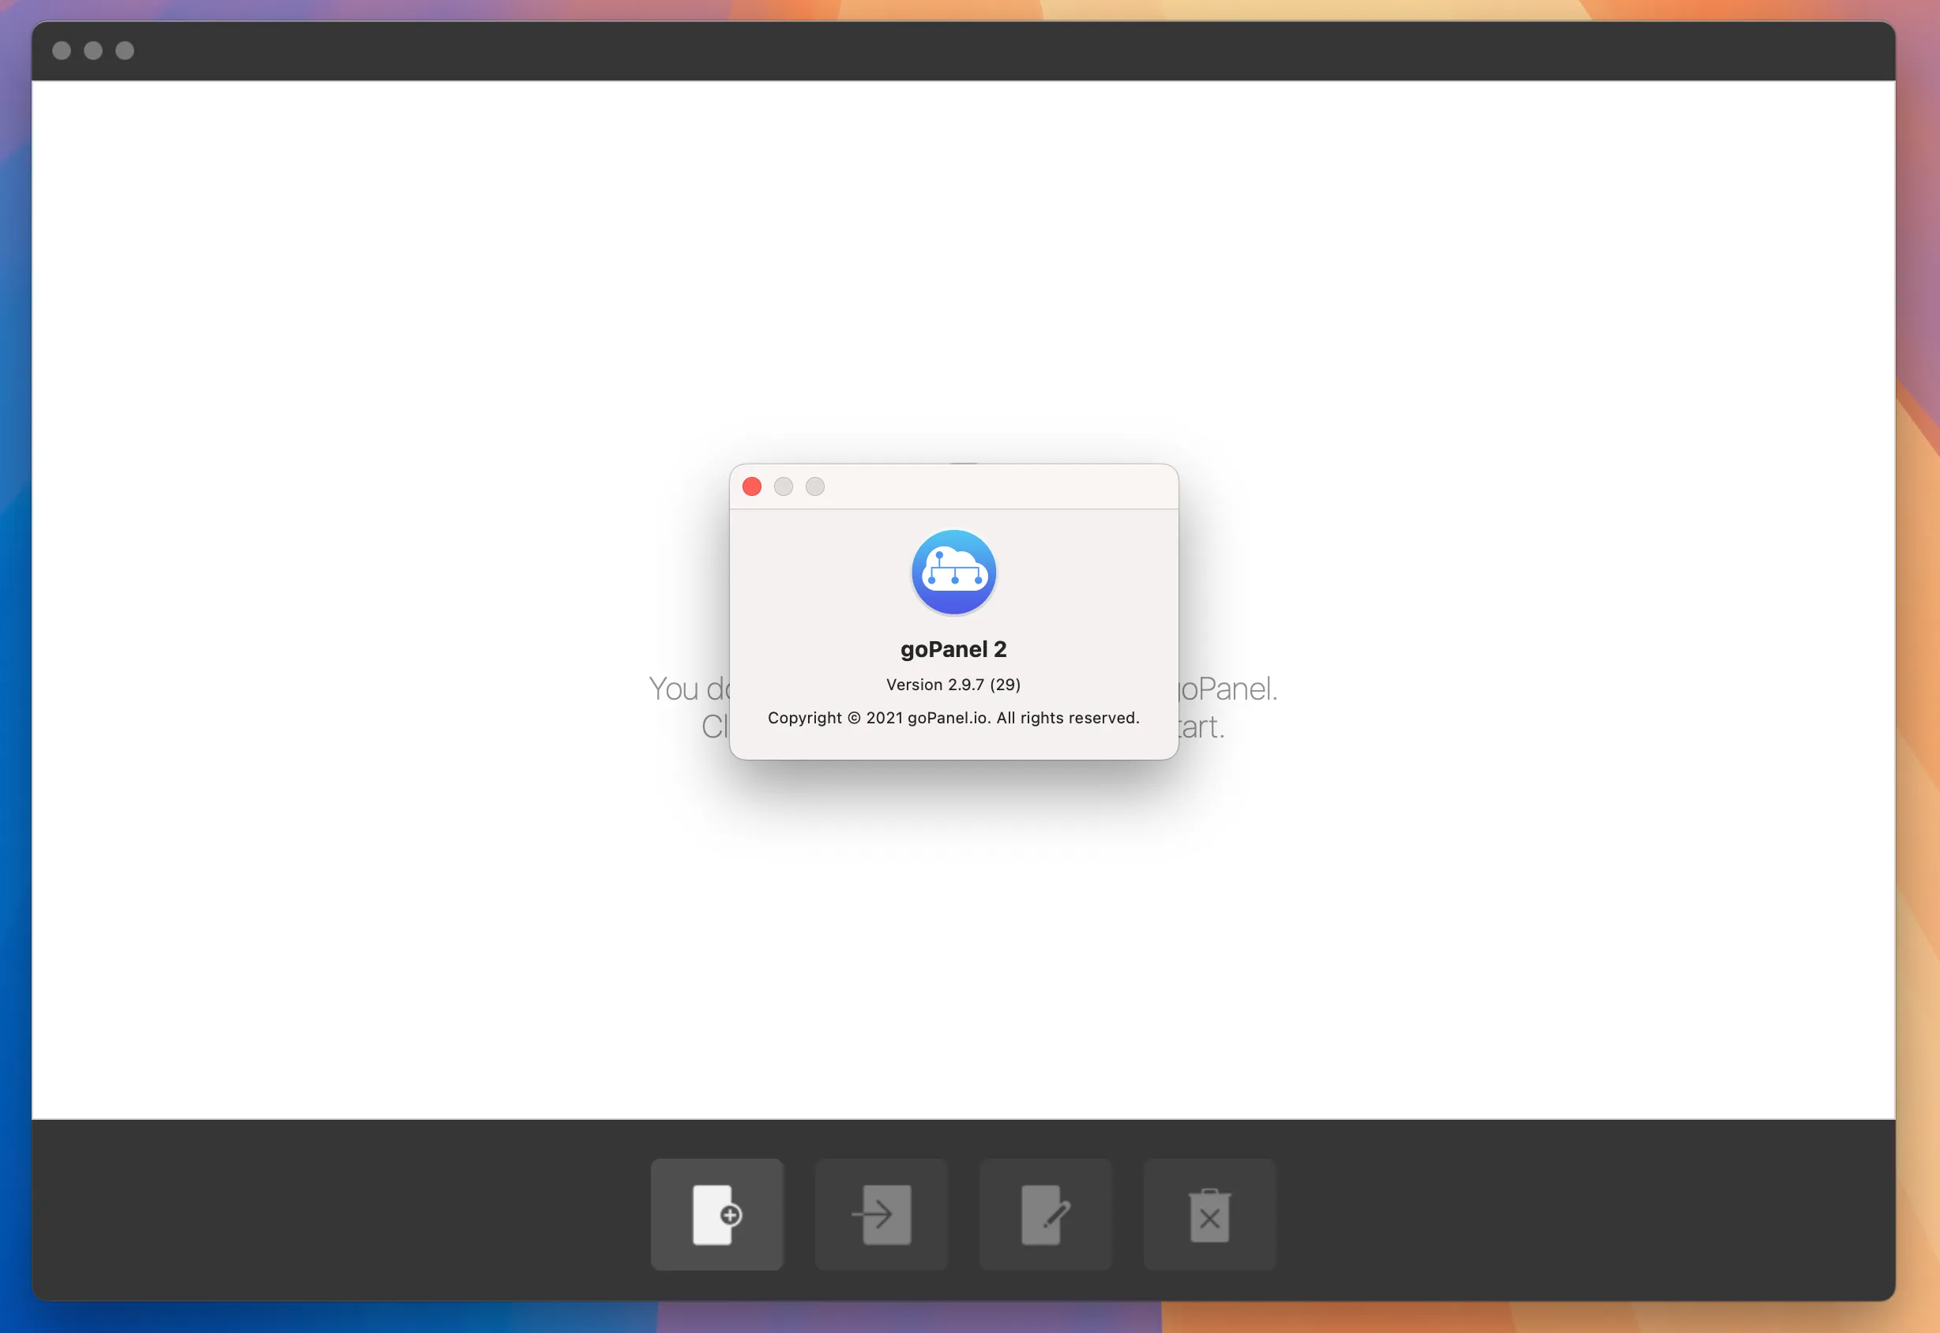Click the grayed zoom button of About dialog
The width and height of the screenshot is (1940, 1333).
815,487
